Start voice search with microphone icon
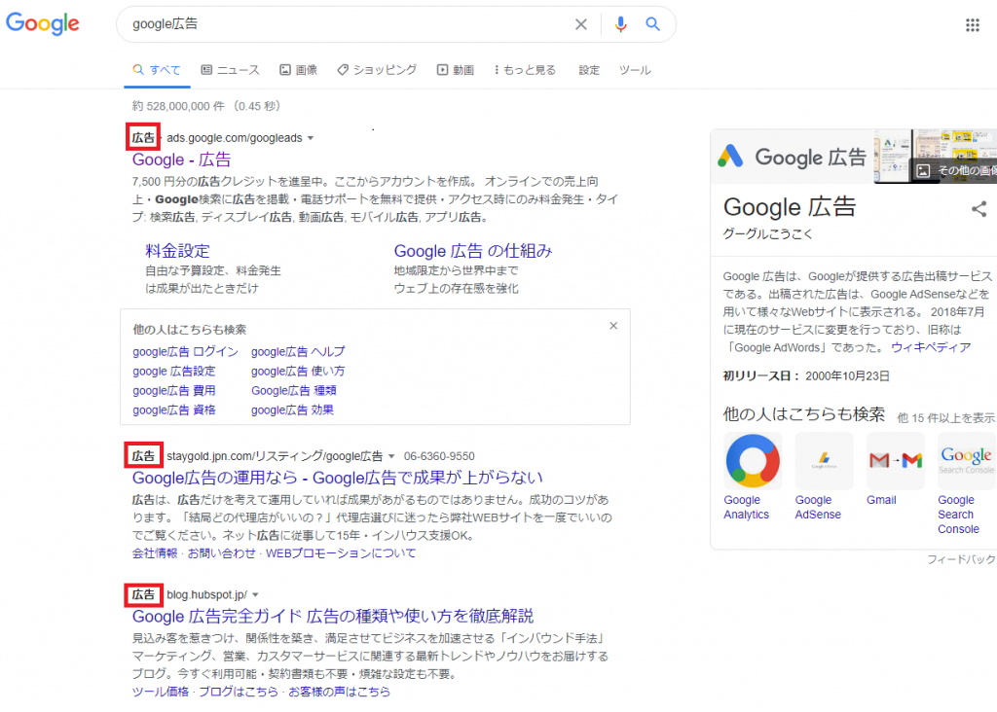 click(620, 24)
